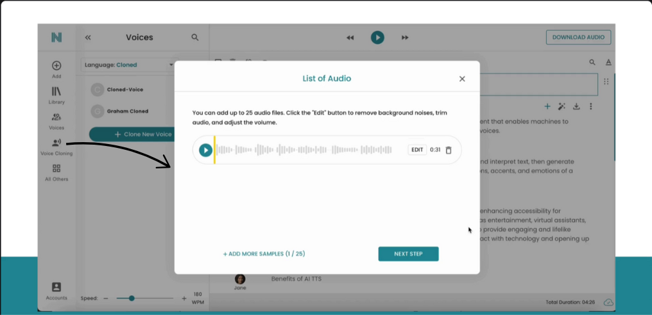Click DOWNLOAD AUDIO button
Viewport: 652px width, 315px height.
pyautogui.click(x=578, y=37)
